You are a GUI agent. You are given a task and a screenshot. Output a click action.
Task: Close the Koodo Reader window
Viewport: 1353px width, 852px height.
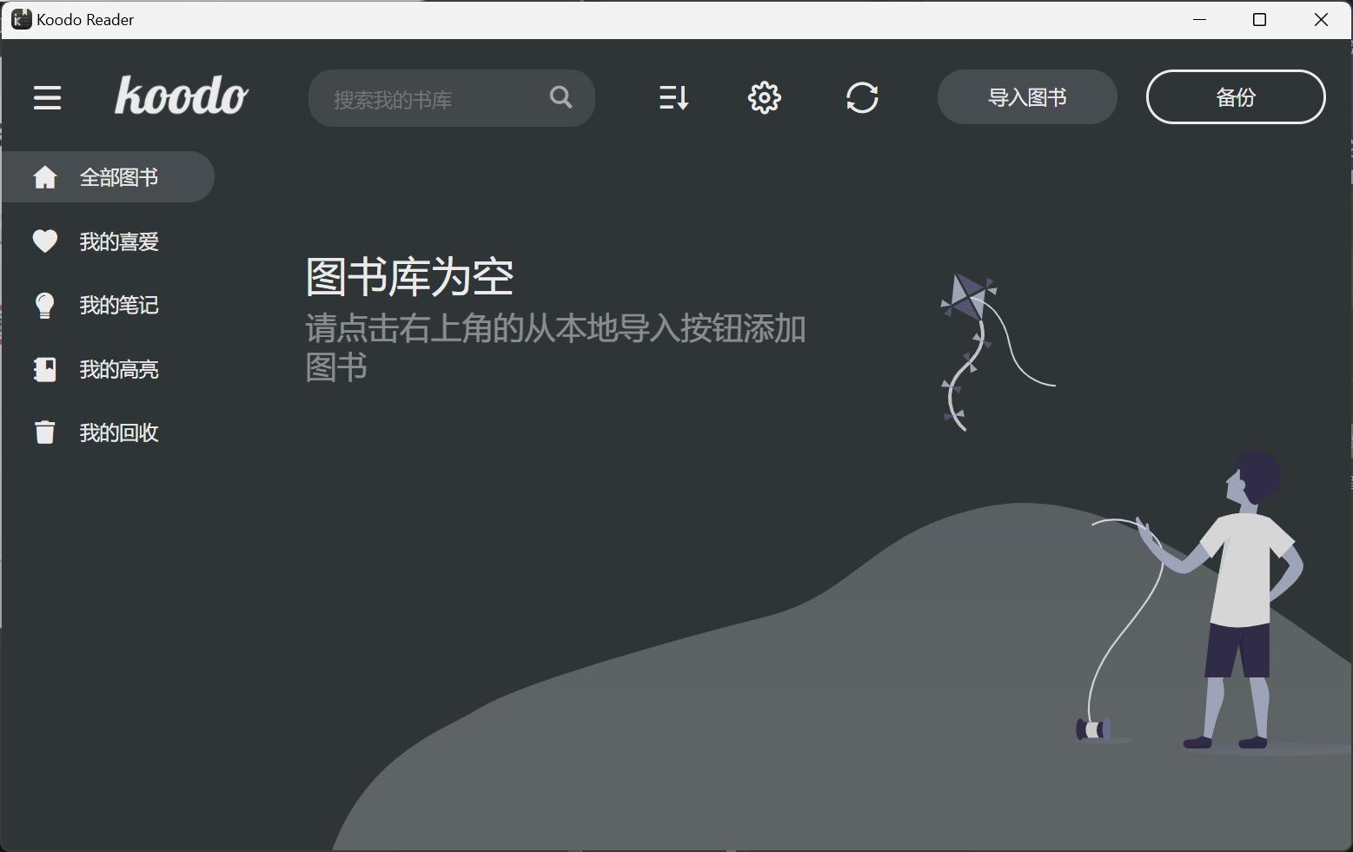coord(1321,19)
